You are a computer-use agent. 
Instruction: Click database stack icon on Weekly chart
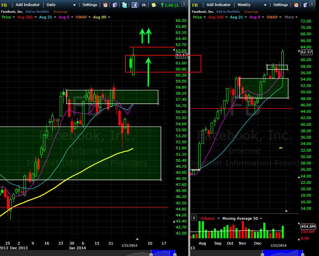[305, 5]
